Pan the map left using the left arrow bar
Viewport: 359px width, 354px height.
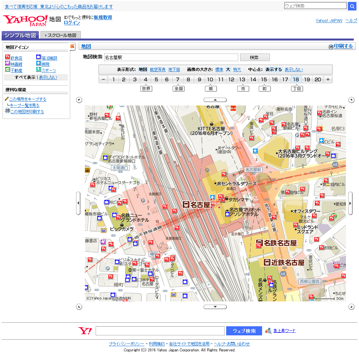click(x=78, y=203)
